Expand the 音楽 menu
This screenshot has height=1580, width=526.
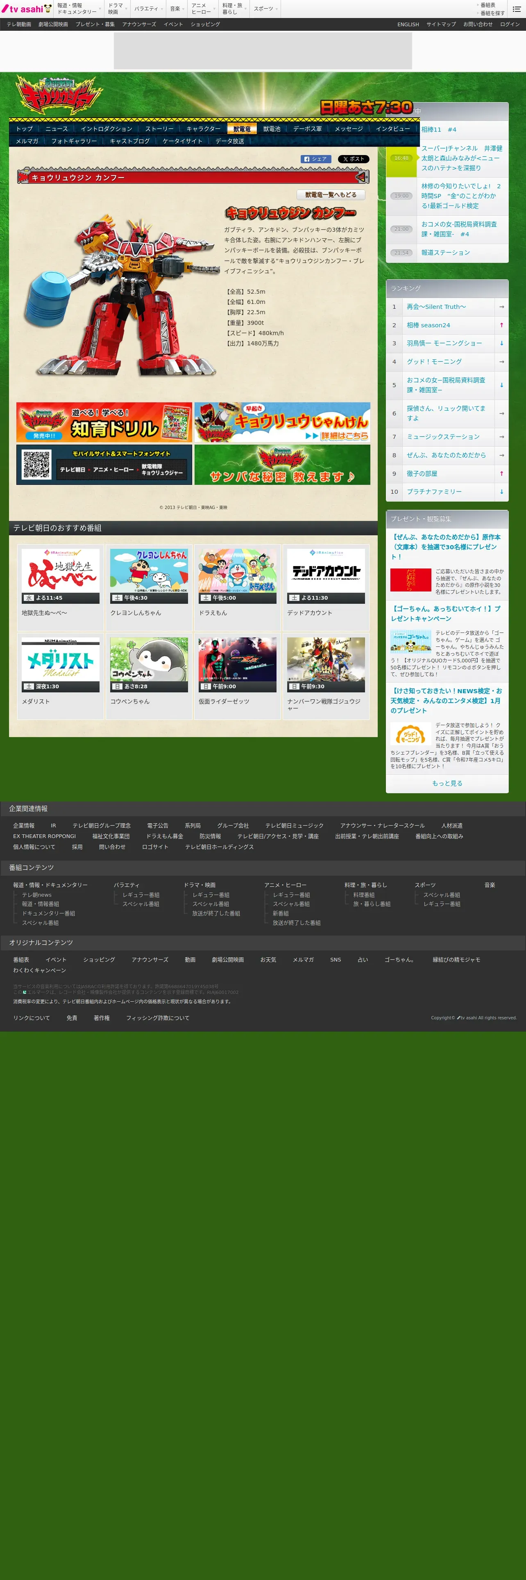click(177, 9)
